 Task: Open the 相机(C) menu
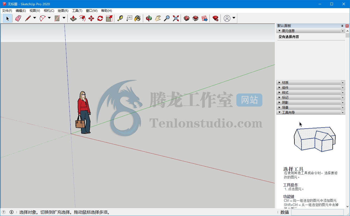pos(49,11)
